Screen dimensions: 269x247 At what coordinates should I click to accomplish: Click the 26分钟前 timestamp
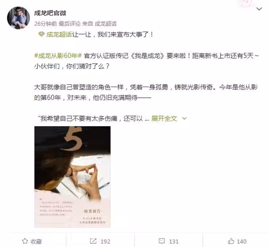pyautogui.click(x=46, y=24)
